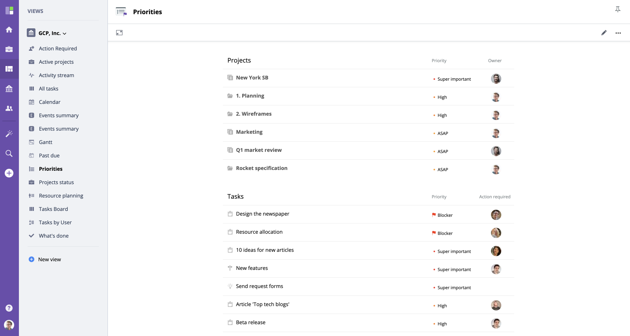Edit the view with the pencil icon
This screenshot has width=630, height=336.
604,33
